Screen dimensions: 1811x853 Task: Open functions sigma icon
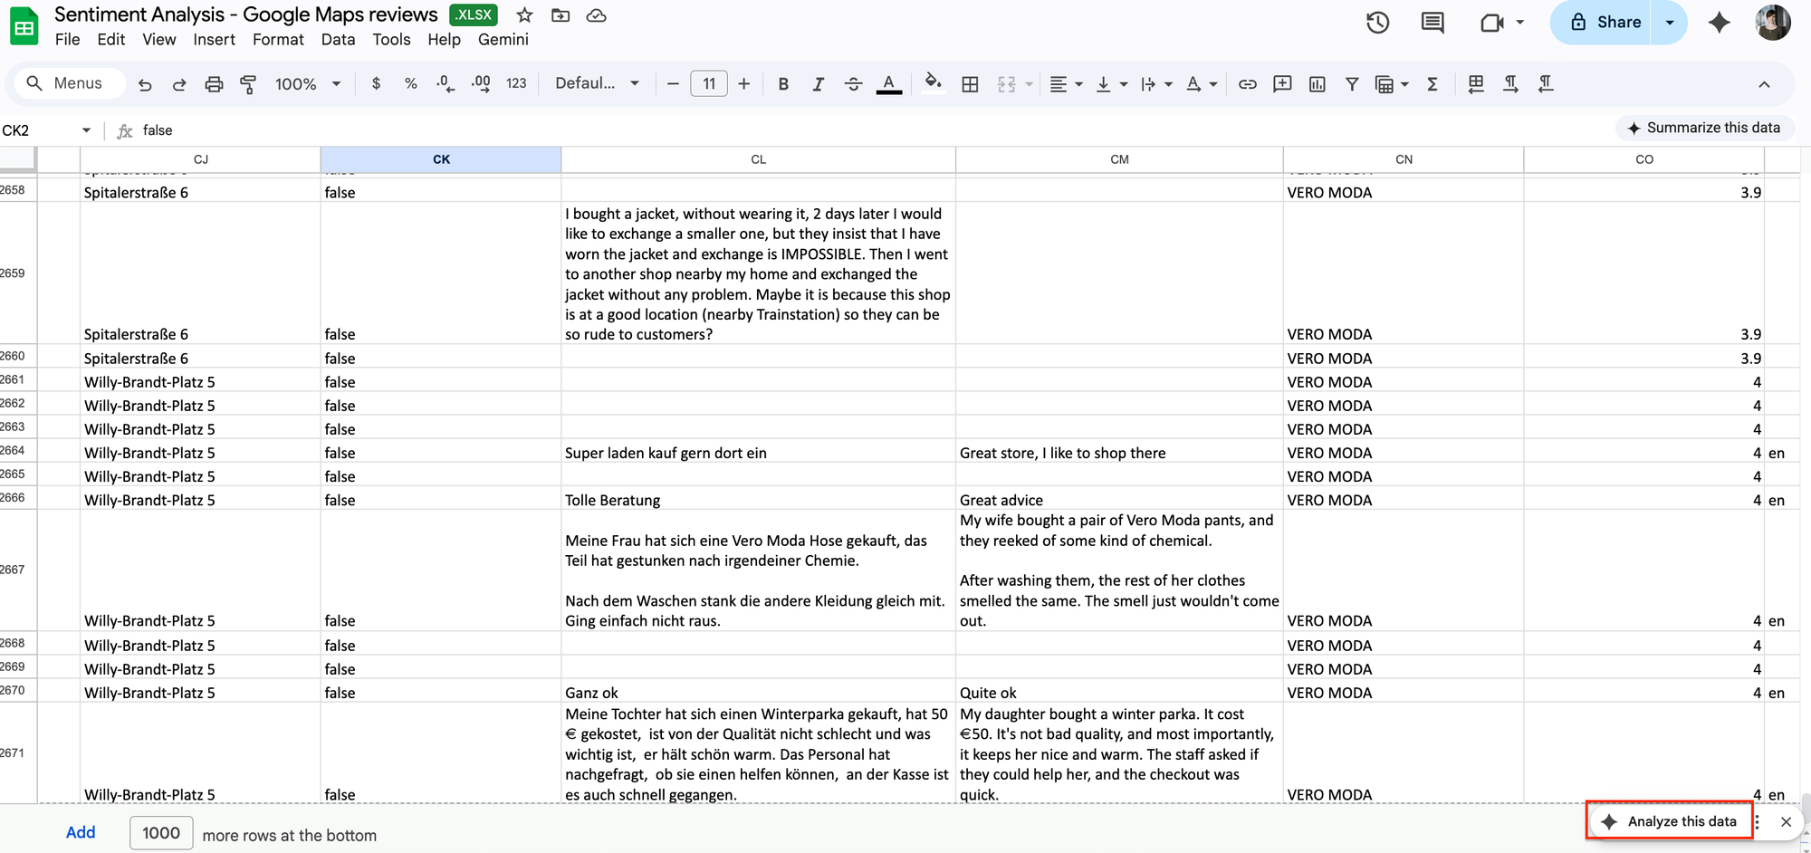click(x=1433, y=84)
